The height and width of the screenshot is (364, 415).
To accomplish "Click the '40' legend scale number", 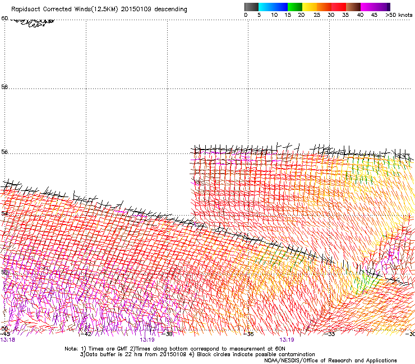I will click(x=360, y=15).
